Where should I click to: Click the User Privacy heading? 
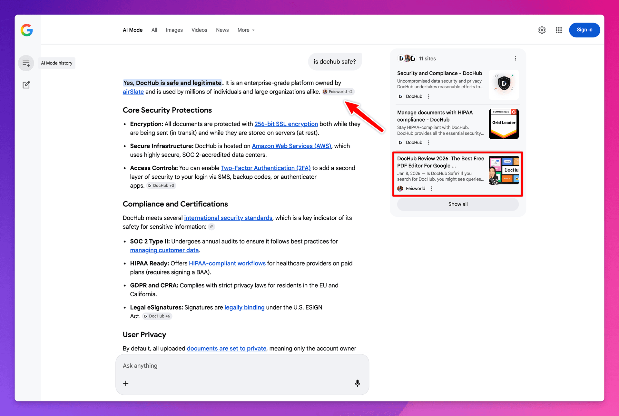(144, 334)
